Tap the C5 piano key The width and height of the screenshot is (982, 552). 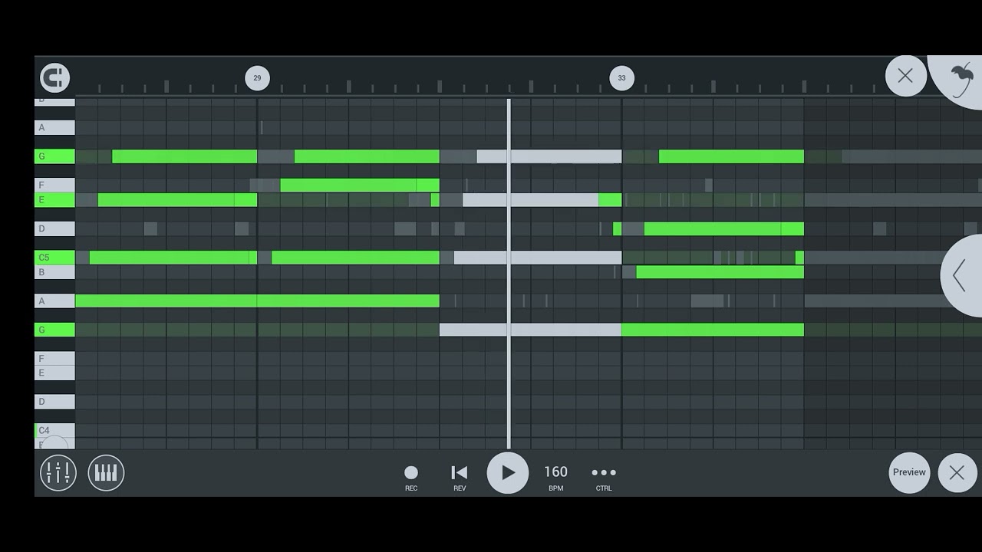point(54,258)
